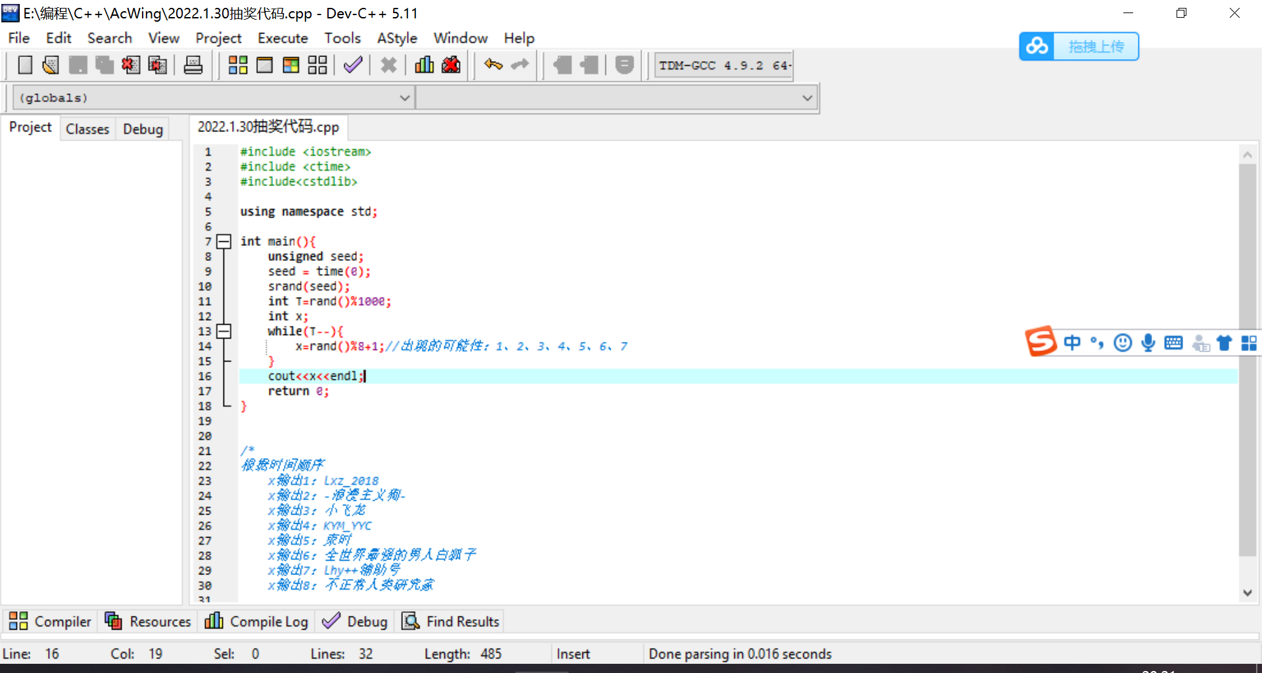Open the TDM-GCC compiler set dropdown

point(723,66)
